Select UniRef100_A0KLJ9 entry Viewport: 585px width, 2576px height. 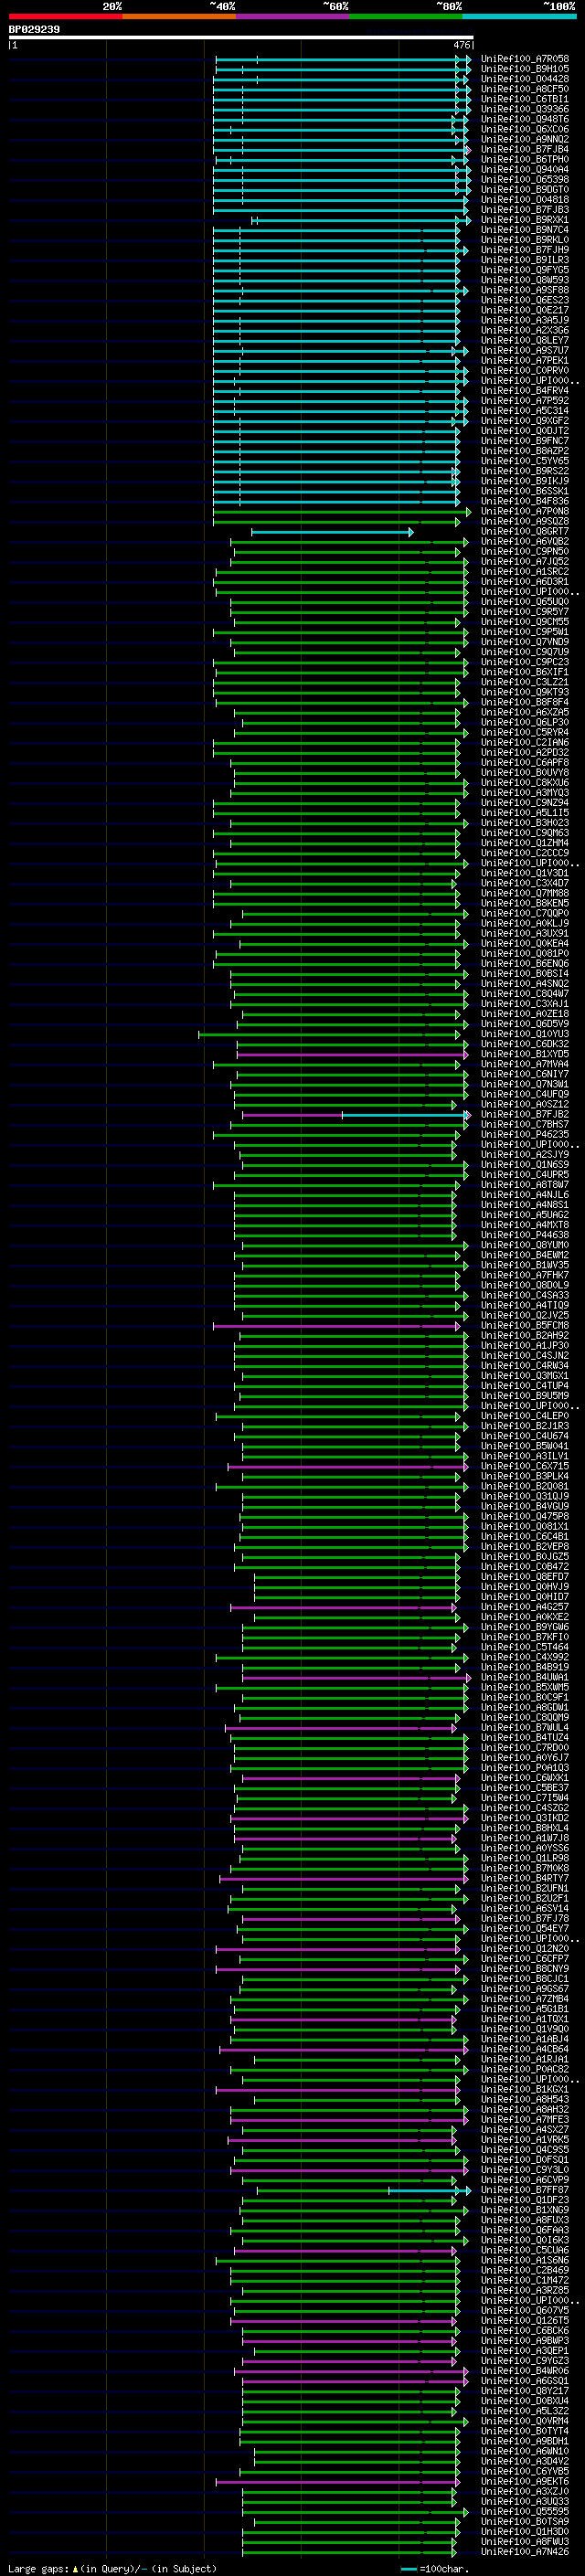tap(525, 923)
